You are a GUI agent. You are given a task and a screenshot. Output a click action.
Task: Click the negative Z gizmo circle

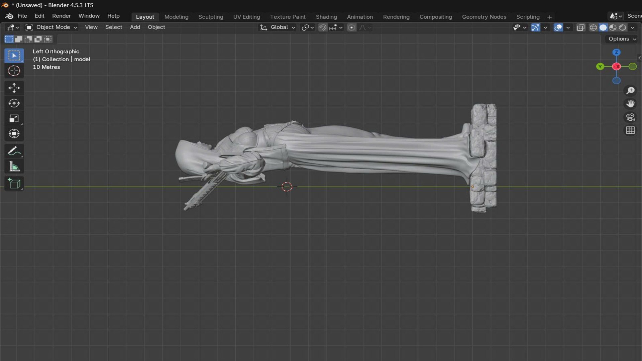tap(616, 81)
